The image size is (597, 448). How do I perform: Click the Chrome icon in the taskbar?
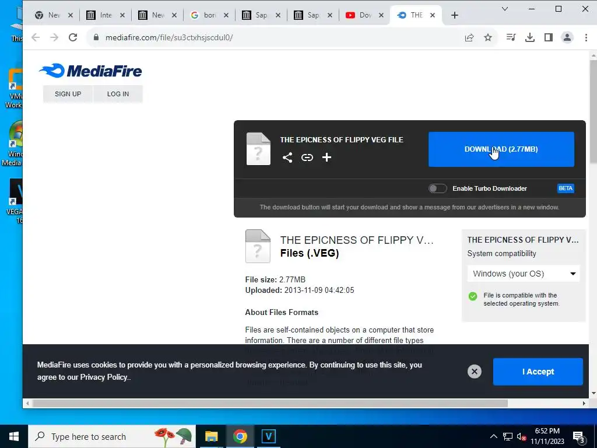coord(240,436)
